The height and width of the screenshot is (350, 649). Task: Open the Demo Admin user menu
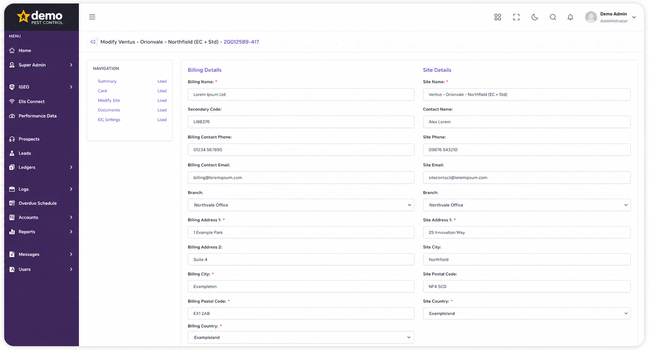pyautogui.click(x=610, y=17)
